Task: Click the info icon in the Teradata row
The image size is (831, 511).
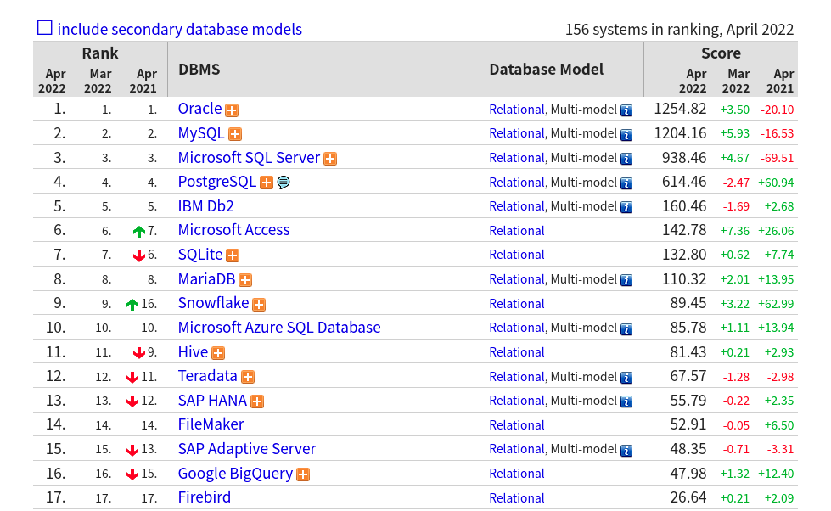Action: pyautogui.click(x=626, y=378)
